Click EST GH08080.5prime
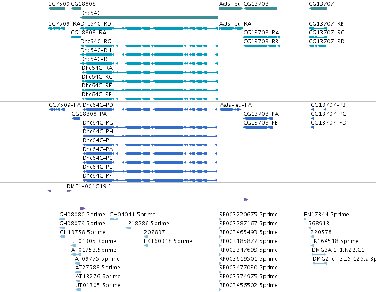This screenshot has height=292, width=376. point(82,215)
